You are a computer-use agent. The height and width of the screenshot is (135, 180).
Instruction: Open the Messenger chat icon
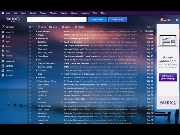(x=3, y=61)
